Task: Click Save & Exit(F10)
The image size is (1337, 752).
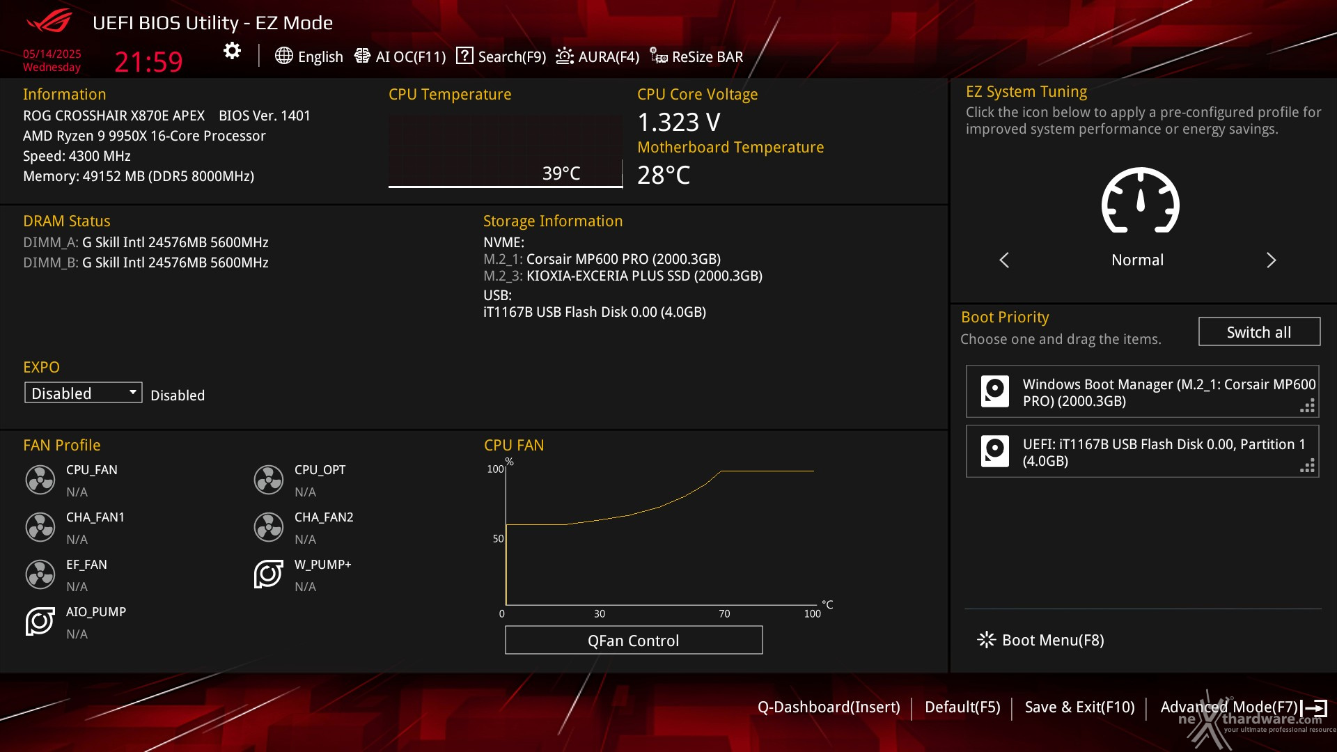Action: pos(1079,707)
